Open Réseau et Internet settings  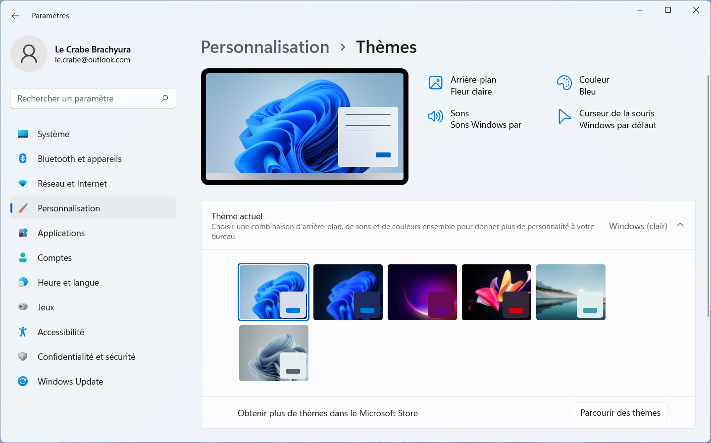93,183
